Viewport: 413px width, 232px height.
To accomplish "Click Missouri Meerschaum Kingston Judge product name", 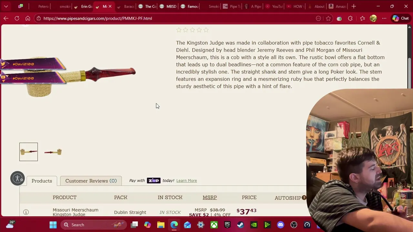I will [76, 212].
